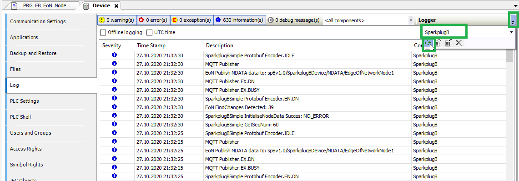Open the Communication Settings page
The height and width of the screenshot is (181, 519).
click(x=51, y=21)
